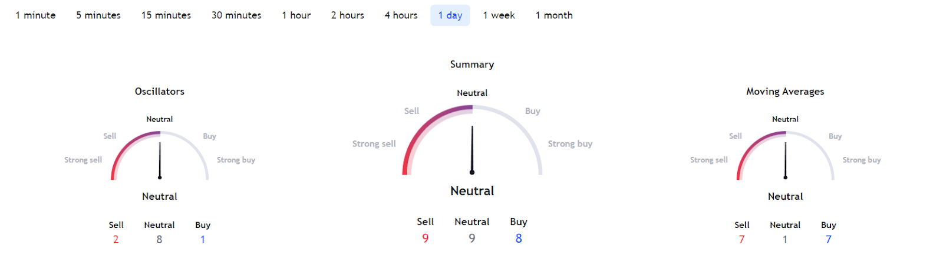943x272 pixels.
Task: Switch to the 5 minutes timeframe
Action: [98, 15]
